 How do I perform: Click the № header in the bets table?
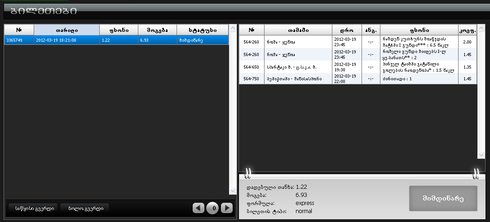[252, 30]
